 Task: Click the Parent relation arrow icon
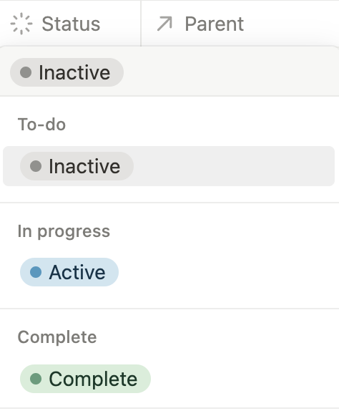pos(164,24)
